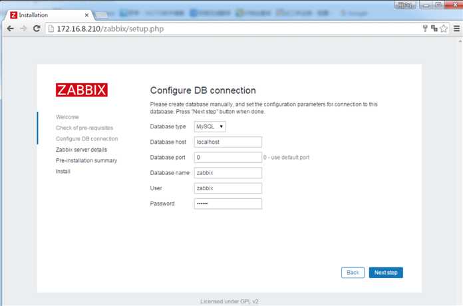Select Install step in sidebar

(63, 172)
